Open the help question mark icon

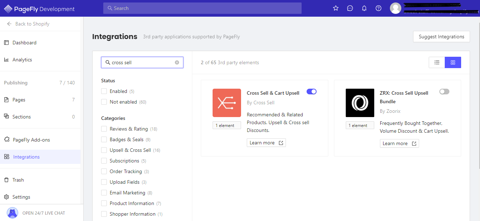click(x=379, y=8)
